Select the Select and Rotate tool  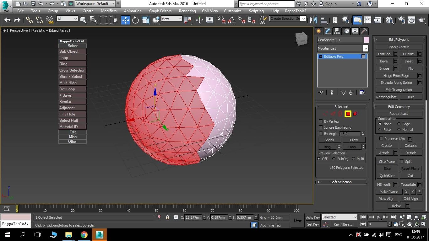(135, 20)
